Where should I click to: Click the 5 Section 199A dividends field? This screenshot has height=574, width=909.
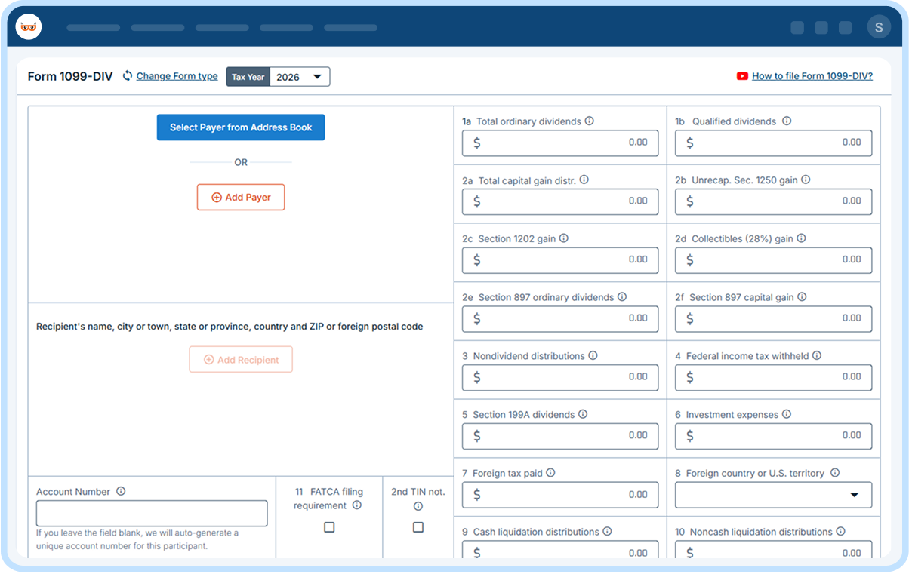tap(560, 436)
